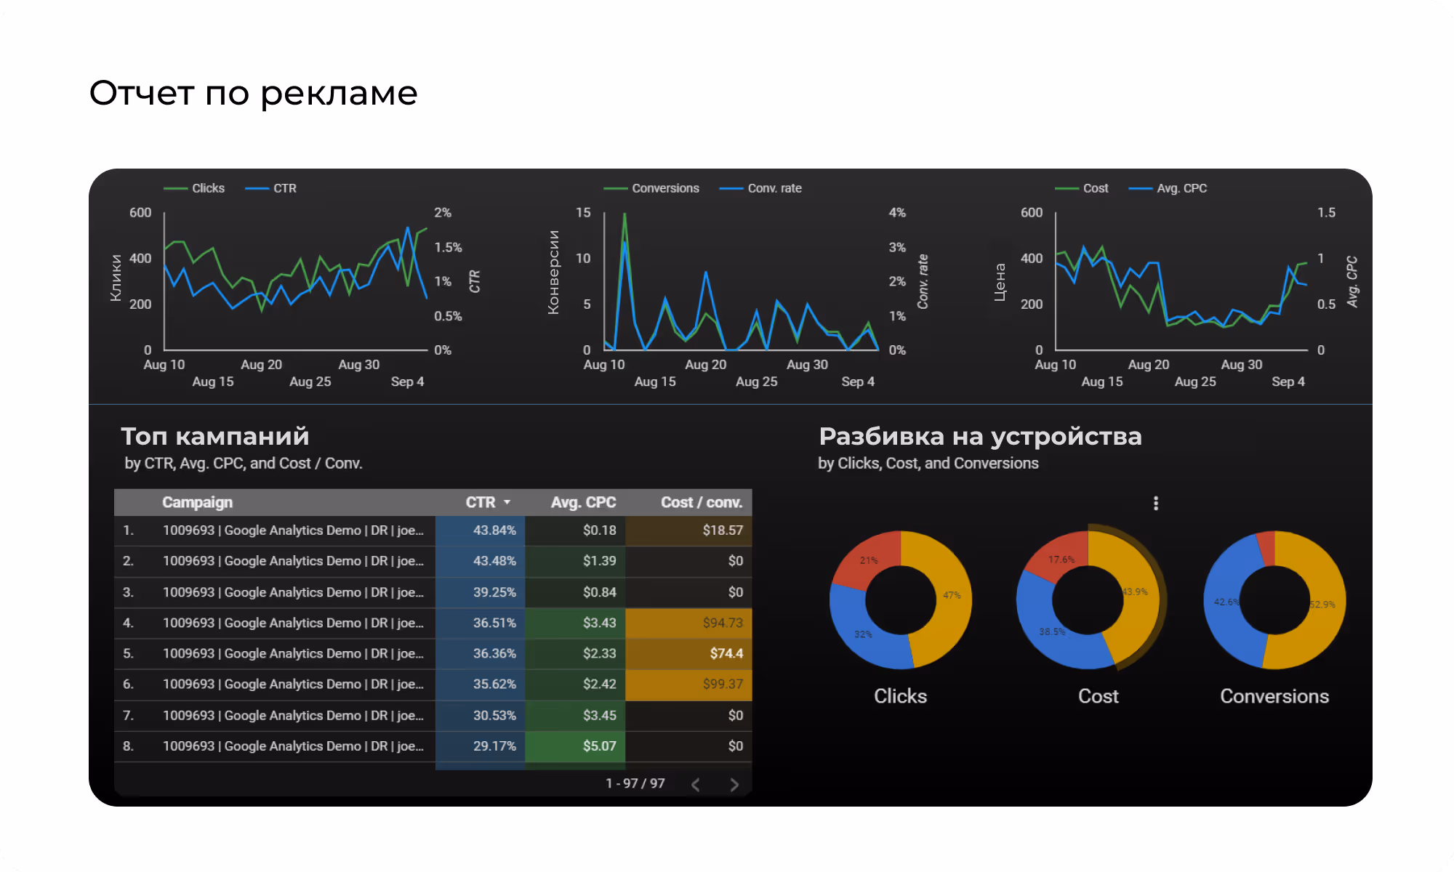
Task: Toggle CTR column sort arrow
Action: pyautogui.click(x=507, y=502)
